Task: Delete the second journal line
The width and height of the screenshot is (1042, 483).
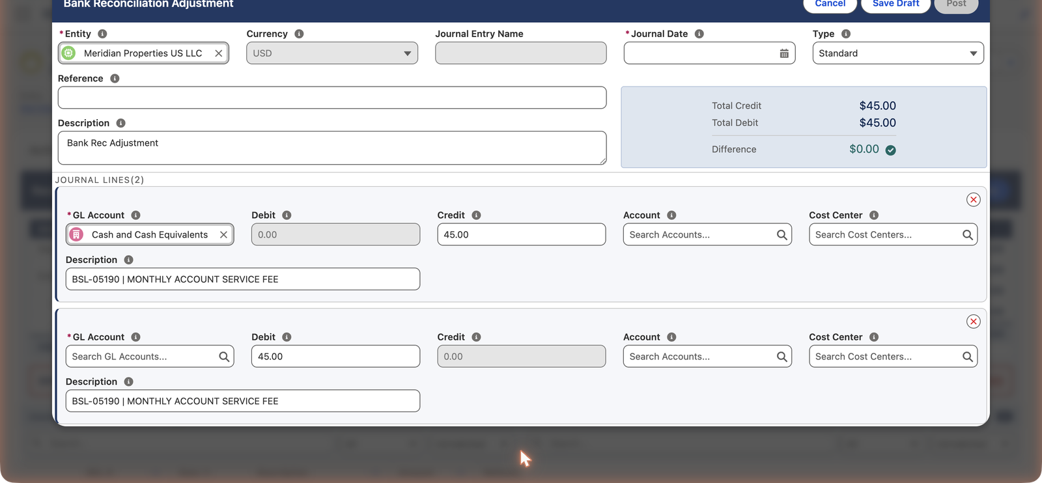Action: tap(973, 322)
